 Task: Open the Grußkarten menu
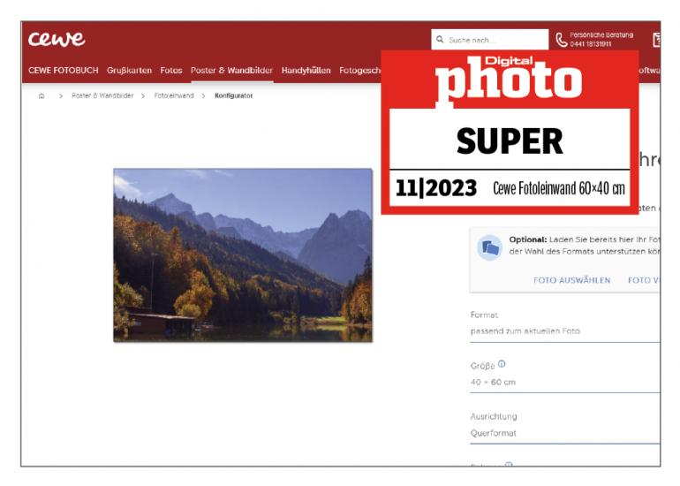[129, 71]
